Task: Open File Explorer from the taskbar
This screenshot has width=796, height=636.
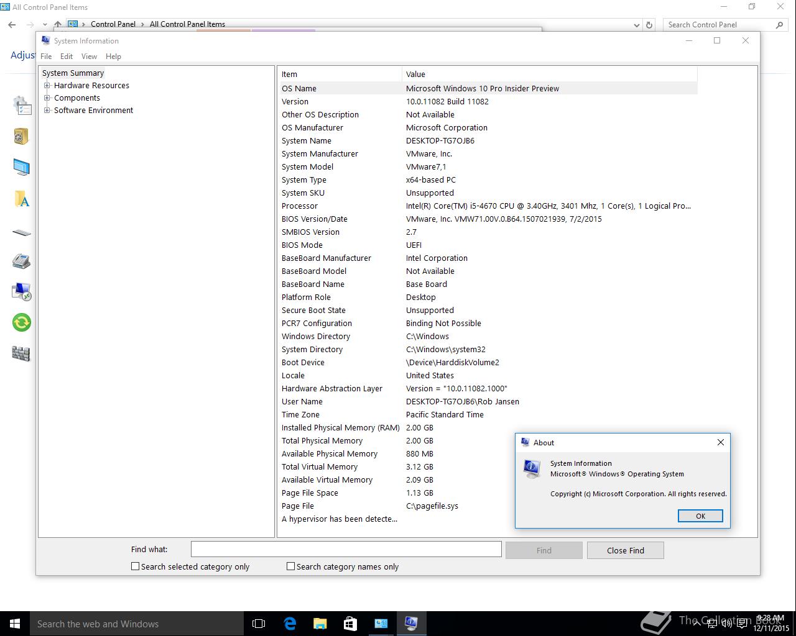Action: coord(320,624)
